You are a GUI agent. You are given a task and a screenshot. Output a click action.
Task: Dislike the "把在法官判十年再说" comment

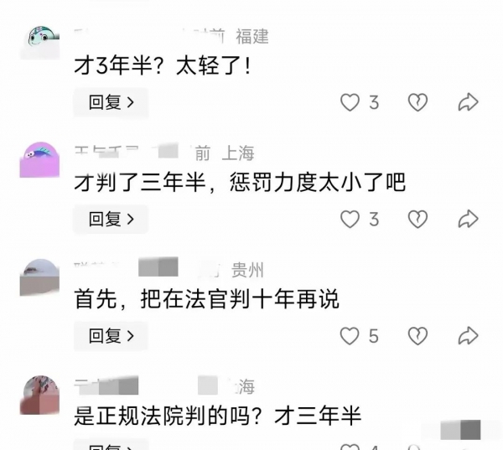pos(417,336)
